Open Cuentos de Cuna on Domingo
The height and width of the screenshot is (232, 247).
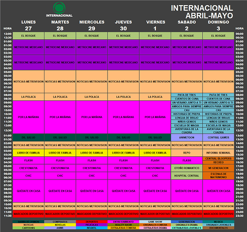218,98
